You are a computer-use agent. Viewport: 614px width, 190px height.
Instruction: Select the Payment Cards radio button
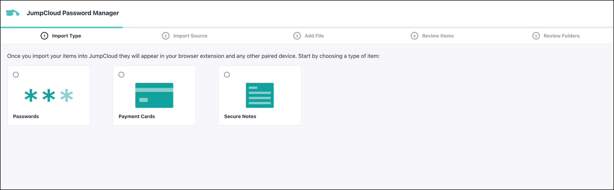tap(121, 75)
